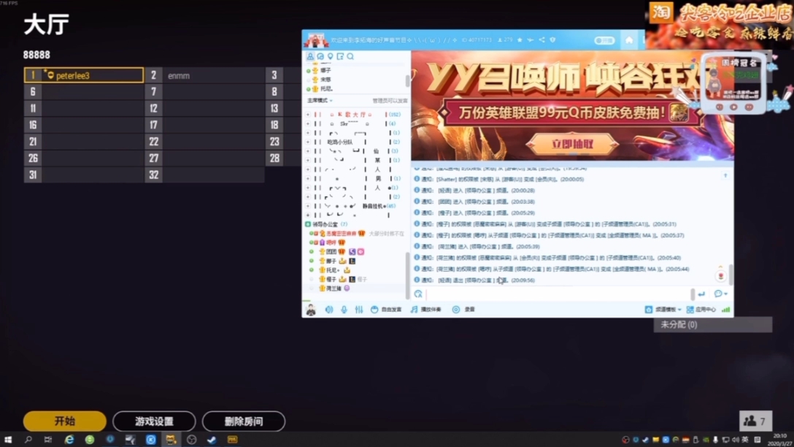The image size is (794, 447).
Task: Click the shield icon in YY title bar
Action: [552, 39]
